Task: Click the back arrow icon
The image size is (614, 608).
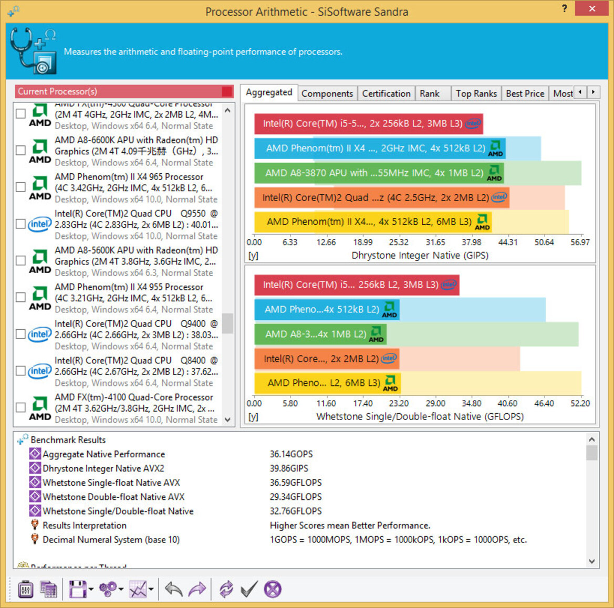Action: (x=174, y=589)
